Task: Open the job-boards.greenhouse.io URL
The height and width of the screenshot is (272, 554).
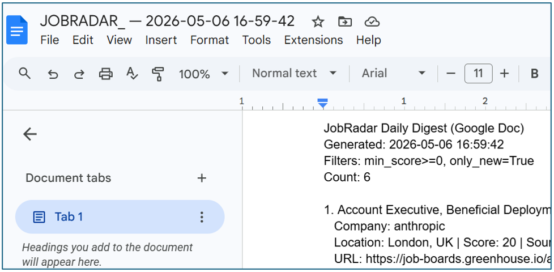Action: [x=458, y=259]
